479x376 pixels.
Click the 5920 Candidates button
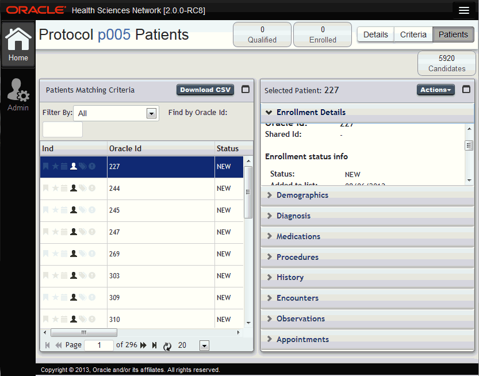[x=447, y=63]
